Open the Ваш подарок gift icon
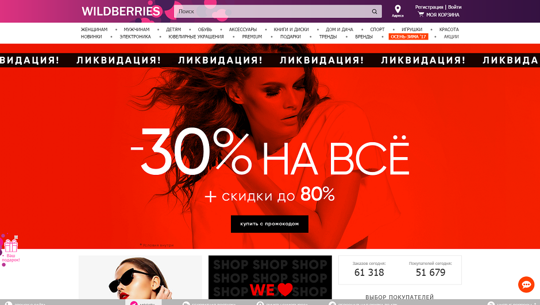 pyautogui.click(x=11, y=245)
